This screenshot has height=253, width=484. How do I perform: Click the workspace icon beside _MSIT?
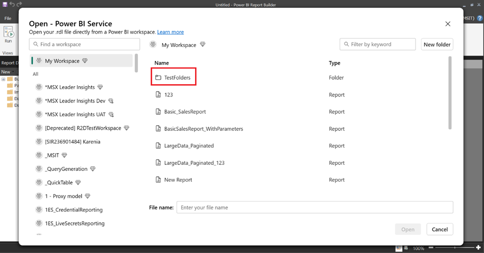(39, 155)
